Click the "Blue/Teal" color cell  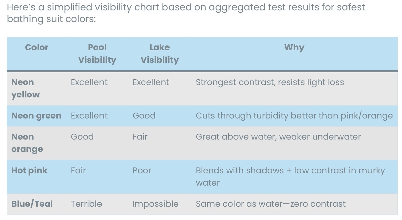tap(32, 204)
